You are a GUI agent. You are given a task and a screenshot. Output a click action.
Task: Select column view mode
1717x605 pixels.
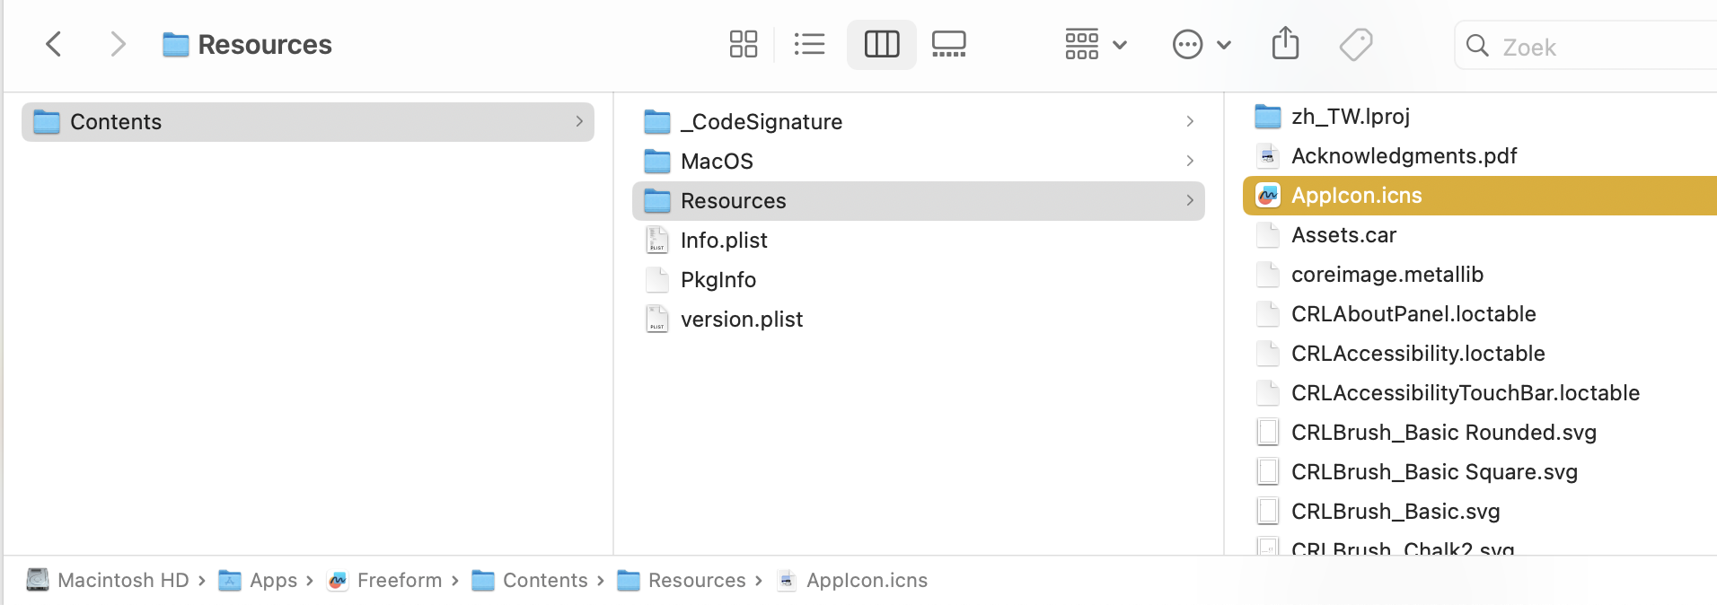tap(882, 44)
